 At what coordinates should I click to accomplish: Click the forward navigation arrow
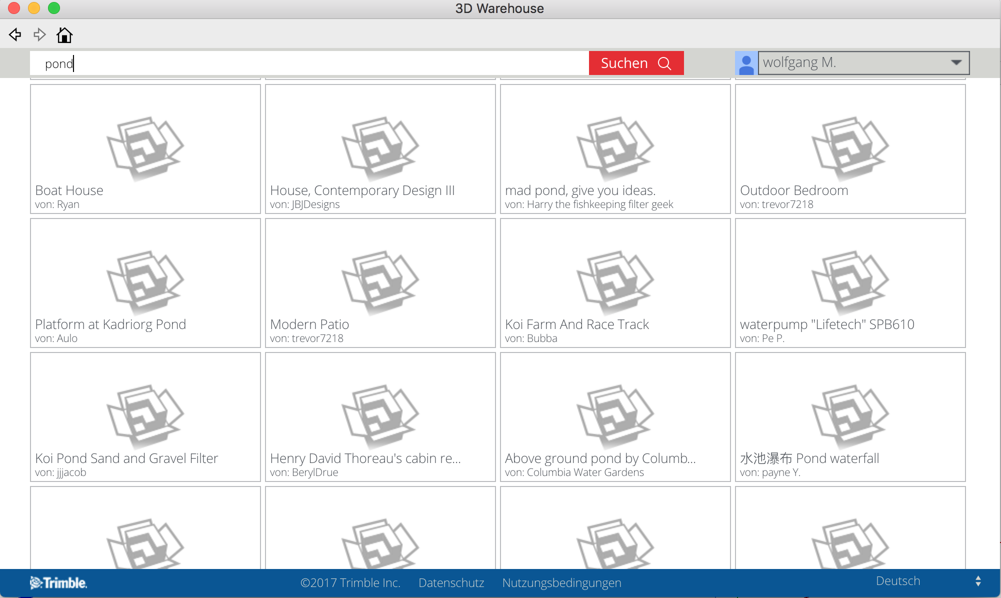pyautogui.click(x=39, y=34)
